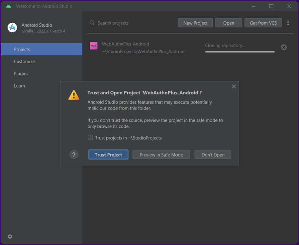The width and height of the screenshot is (299, 245).
Task: Choose Preview in Safe Mode
Action: 161,154
